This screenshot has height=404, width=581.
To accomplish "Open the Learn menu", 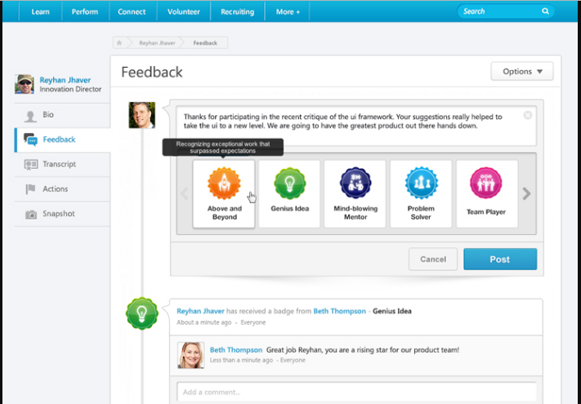I will pos(41,12).
